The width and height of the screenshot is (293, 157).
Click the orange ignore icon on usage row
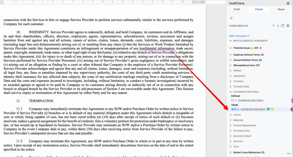272,109
